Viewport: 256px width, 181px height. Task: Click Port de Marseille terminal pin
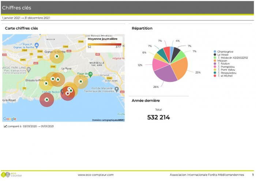(x=117, y=89)
